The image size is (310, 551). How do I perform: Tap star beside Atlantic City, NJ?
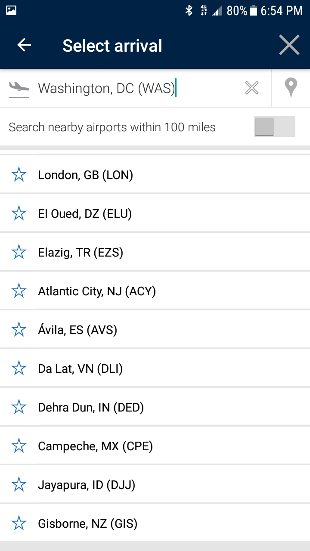point(19,291)
